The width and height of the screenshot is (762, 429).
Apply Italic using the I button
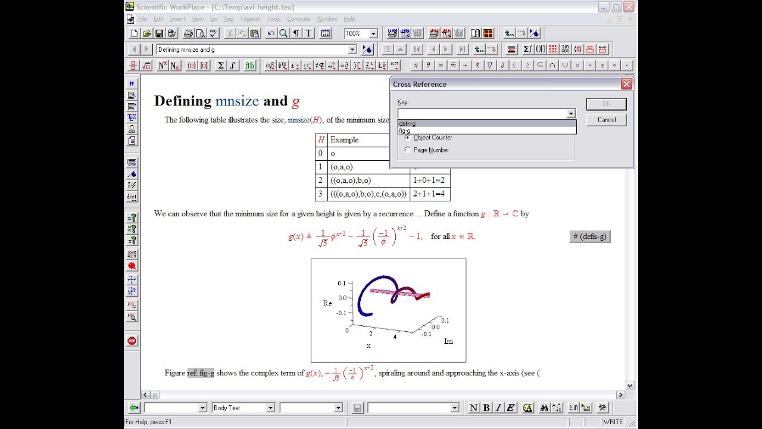coord(498,408)
